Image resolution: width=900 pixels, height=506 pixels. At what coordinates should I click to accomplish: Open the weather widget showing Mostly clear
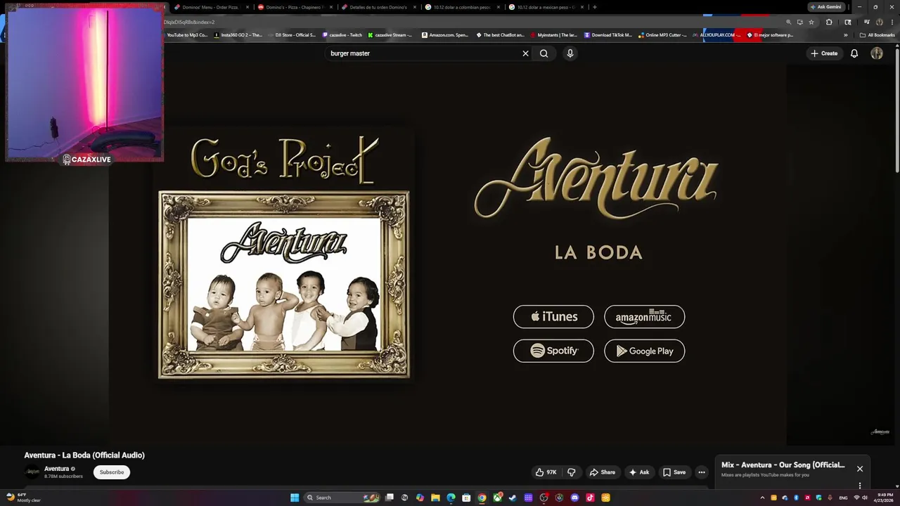coord(22,498)
